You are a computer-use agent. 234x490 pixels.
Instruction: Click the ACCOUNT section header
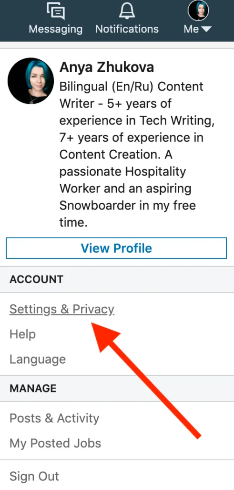point(36,279)
